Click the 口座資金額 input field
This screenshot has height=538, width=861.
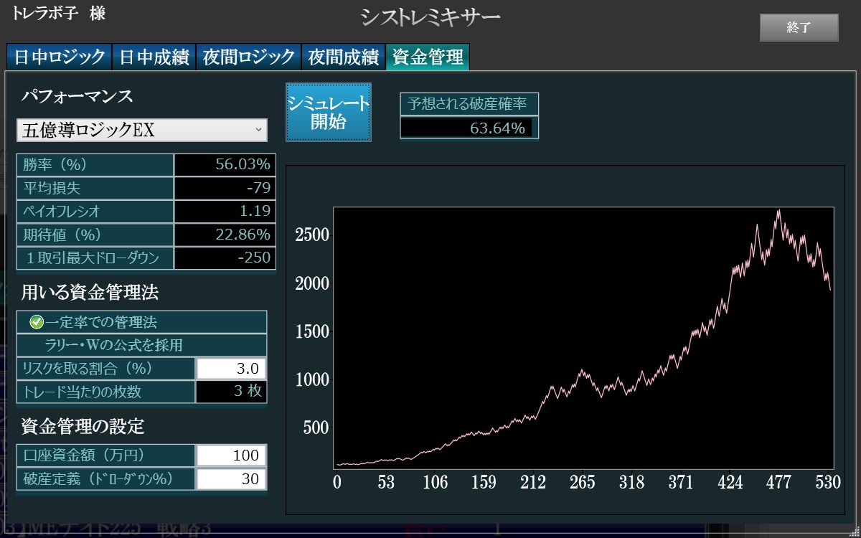231,456
